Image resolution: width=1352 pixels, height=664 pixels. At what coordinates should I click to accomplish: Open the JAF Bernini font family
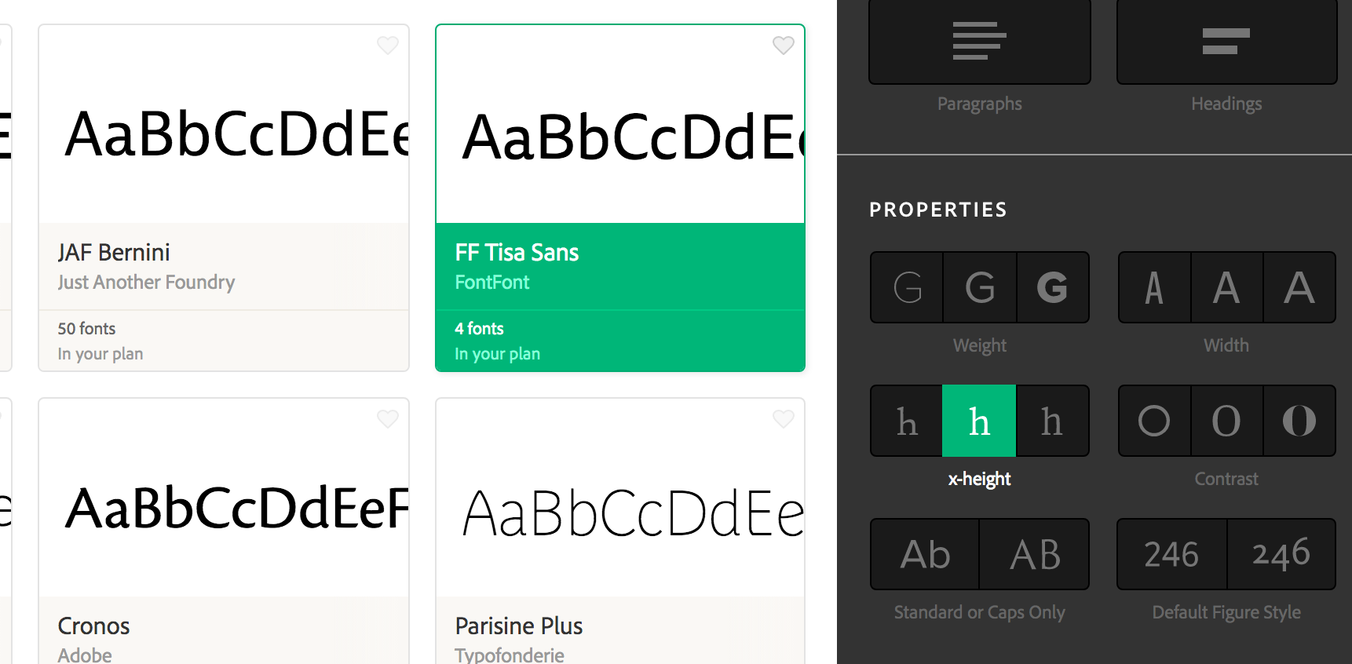[114, 252]
